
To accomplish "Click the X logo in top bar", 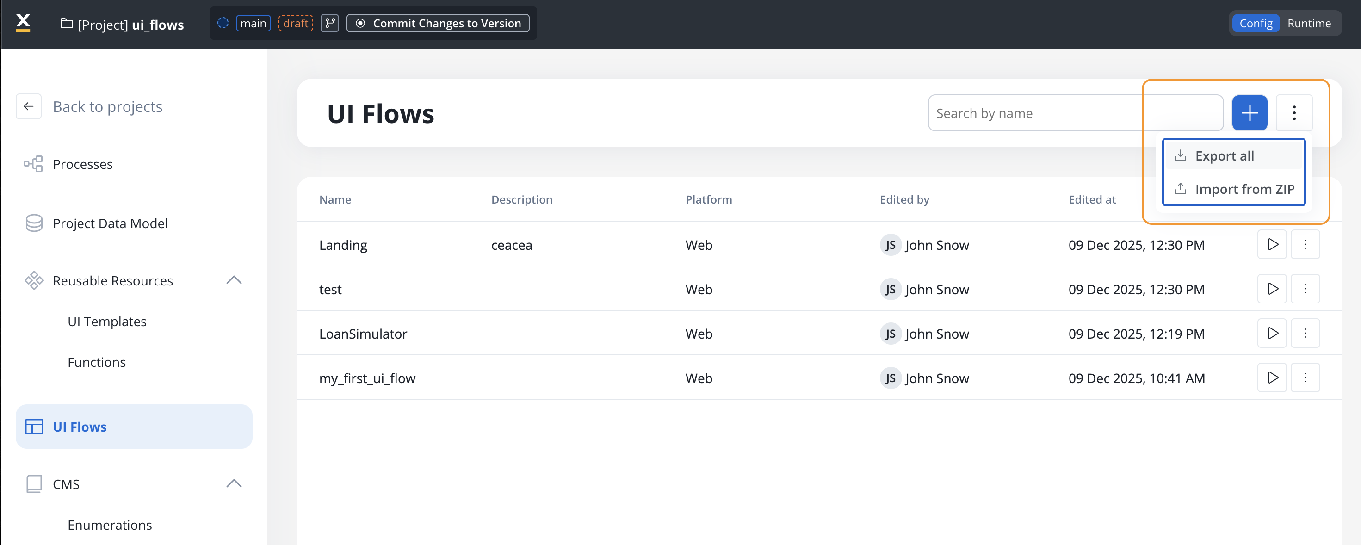I will [x=23, y=23].
